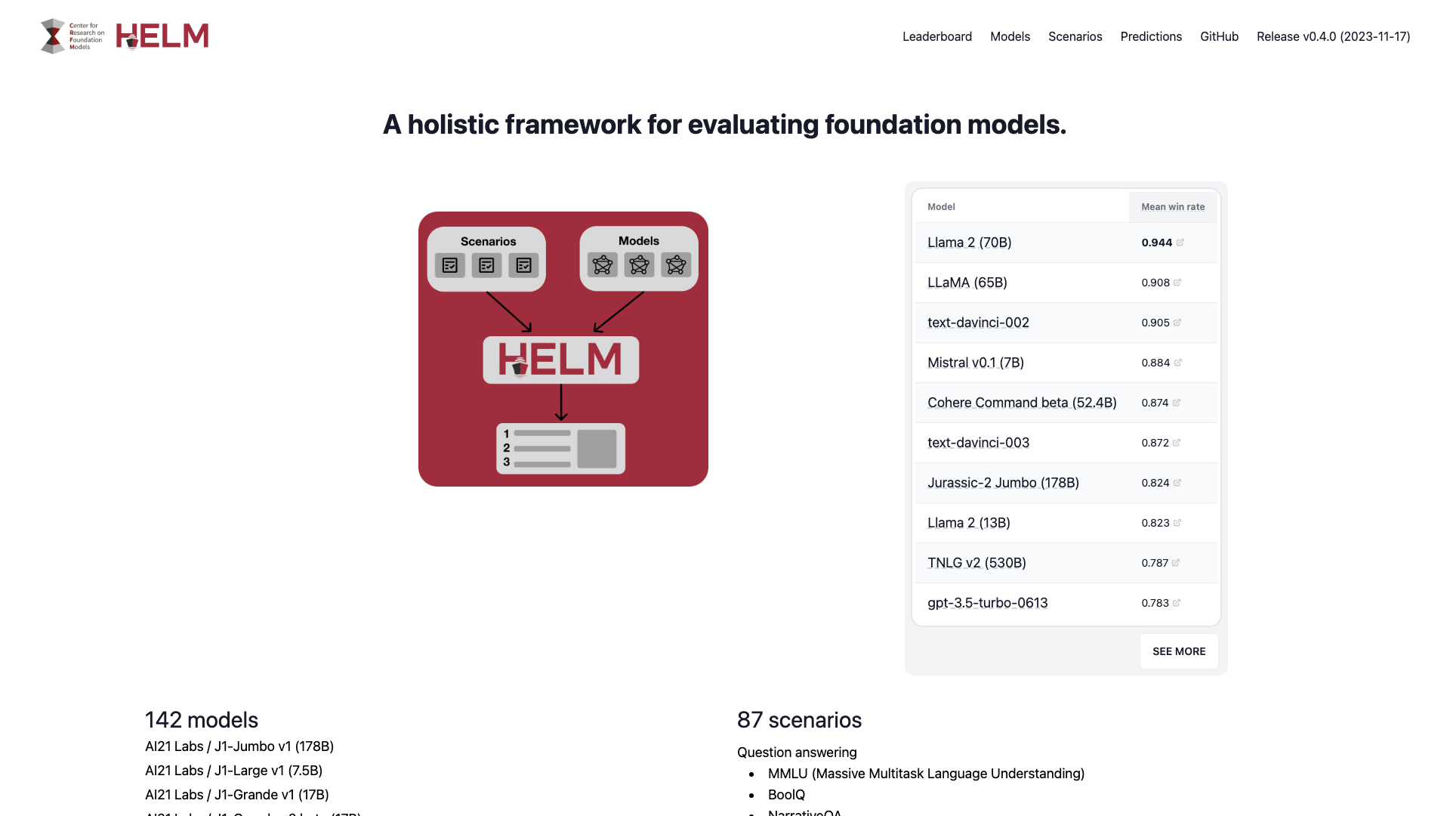Click external link icon next to 0.787
The width and height of the screenshot is (1450, 816).
tap(1176, 563)
